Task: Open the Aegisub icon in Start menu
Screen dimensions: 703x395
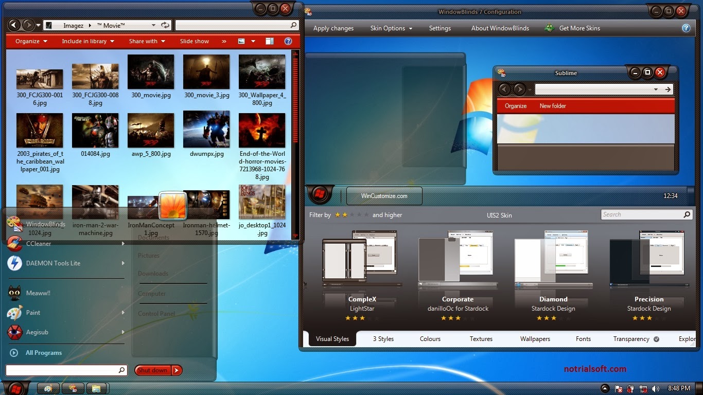Action: (x=14, y=332)
